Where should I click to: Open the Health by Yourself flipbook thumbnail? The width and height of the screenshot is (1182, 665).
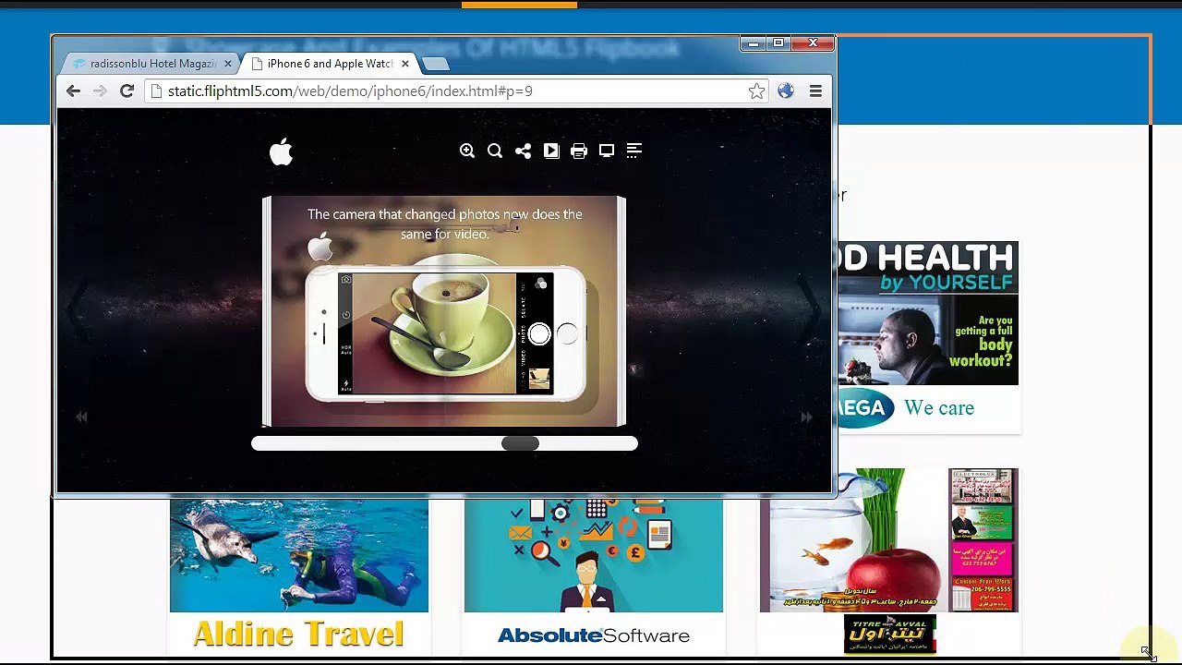pos(928,313)
